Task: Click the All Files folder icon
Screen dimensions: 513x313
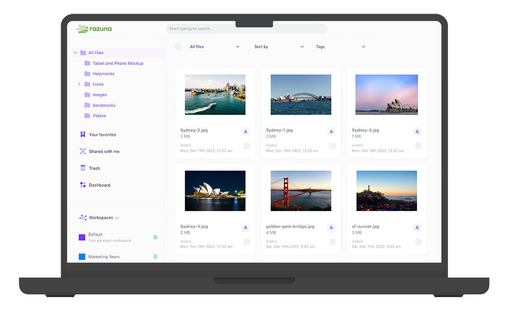Action: (83, 53)
